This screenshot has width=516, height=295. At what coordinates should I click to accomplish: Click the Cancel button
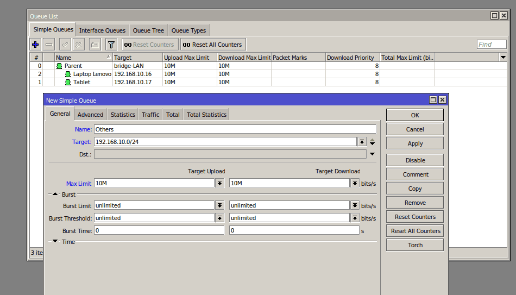click(414, 129)
